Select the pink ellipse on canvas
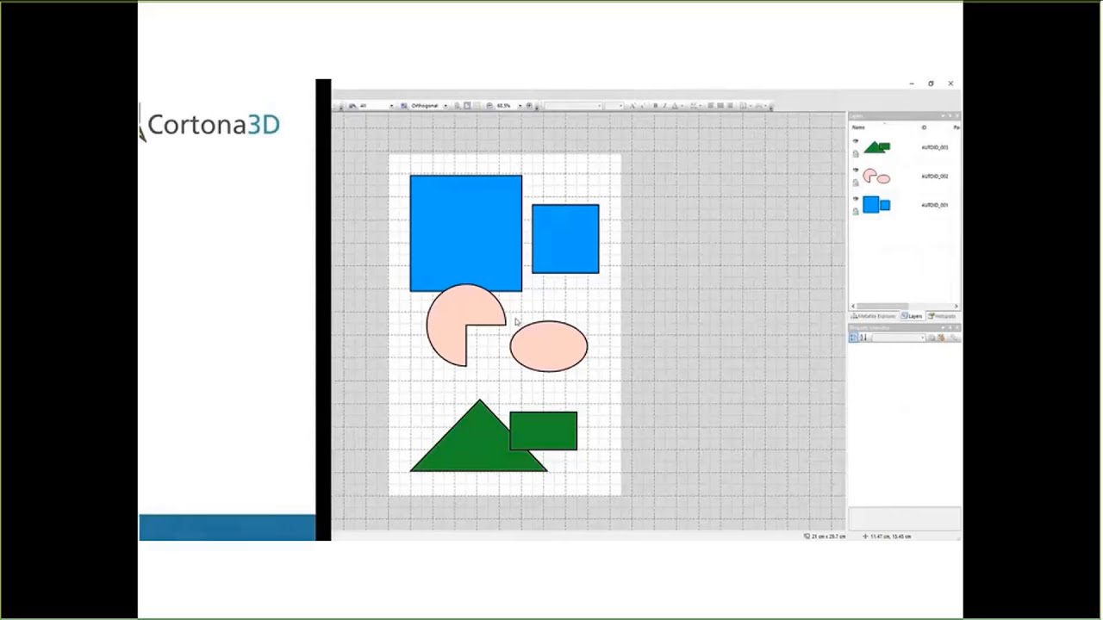 point(549,346)
